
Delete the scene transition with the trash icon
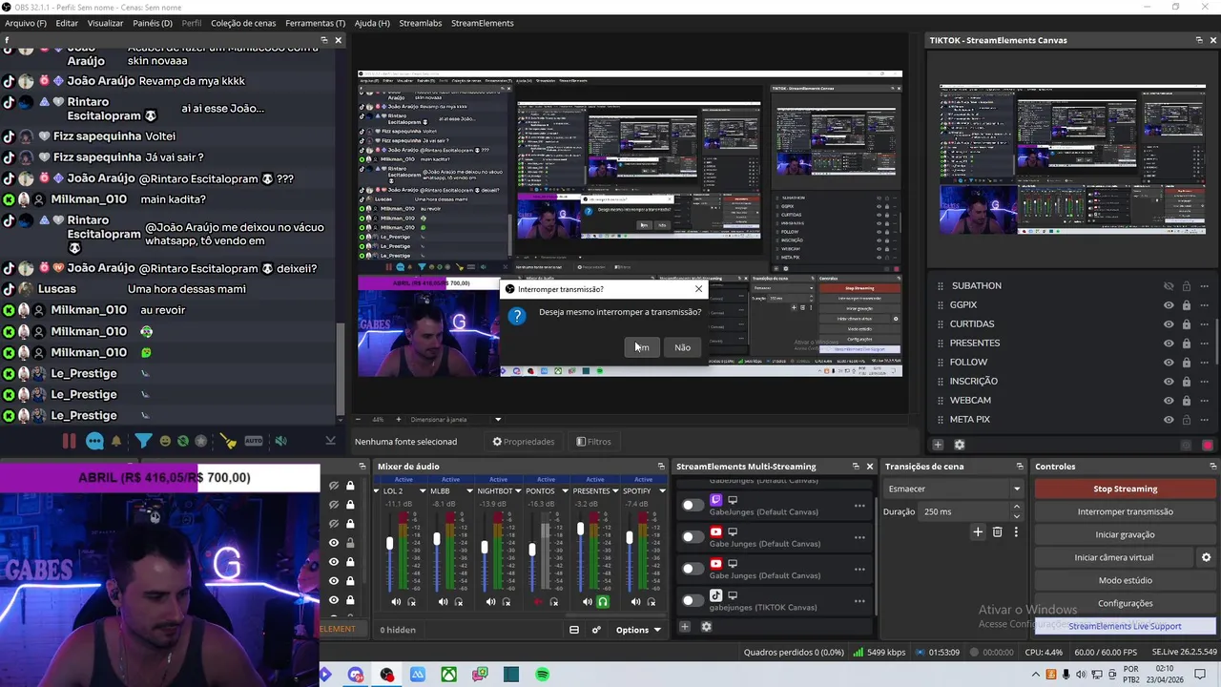[x=997, y=532]
